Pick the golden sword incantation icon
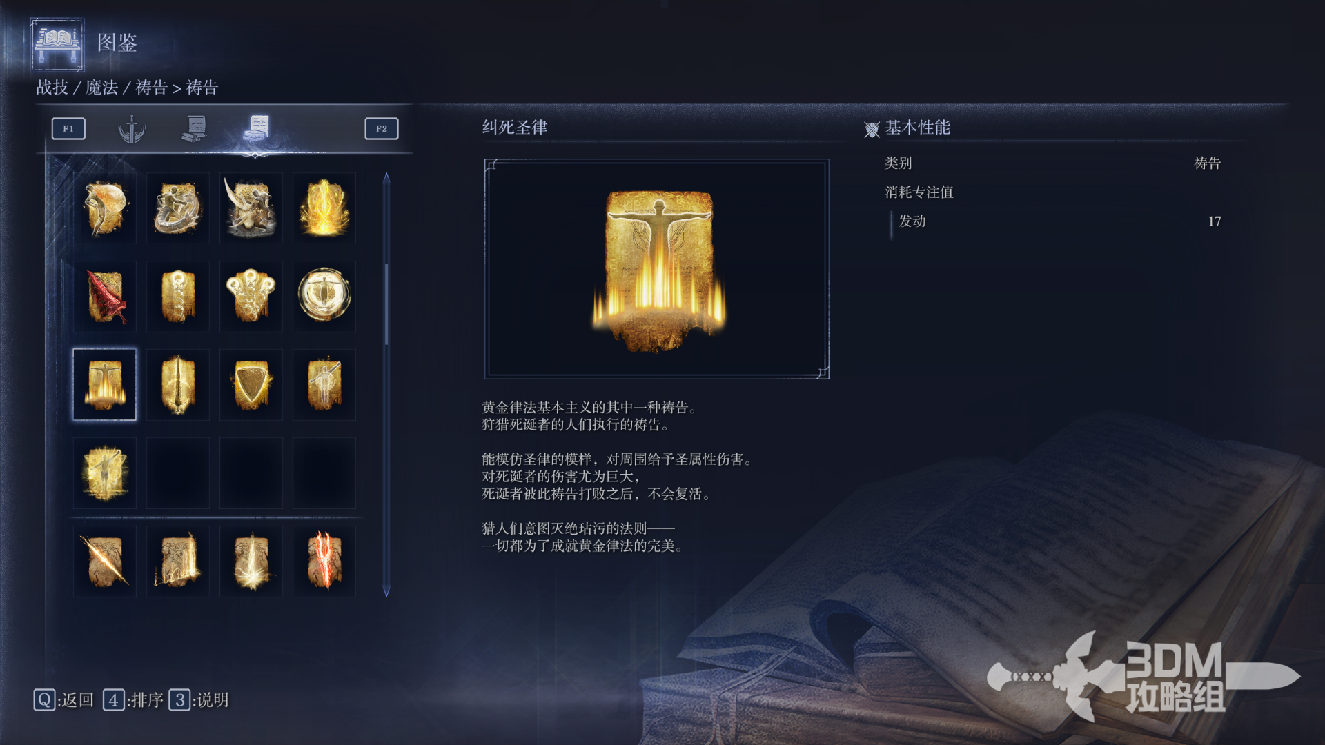The image size is (1325, 745). pos(178,385)
